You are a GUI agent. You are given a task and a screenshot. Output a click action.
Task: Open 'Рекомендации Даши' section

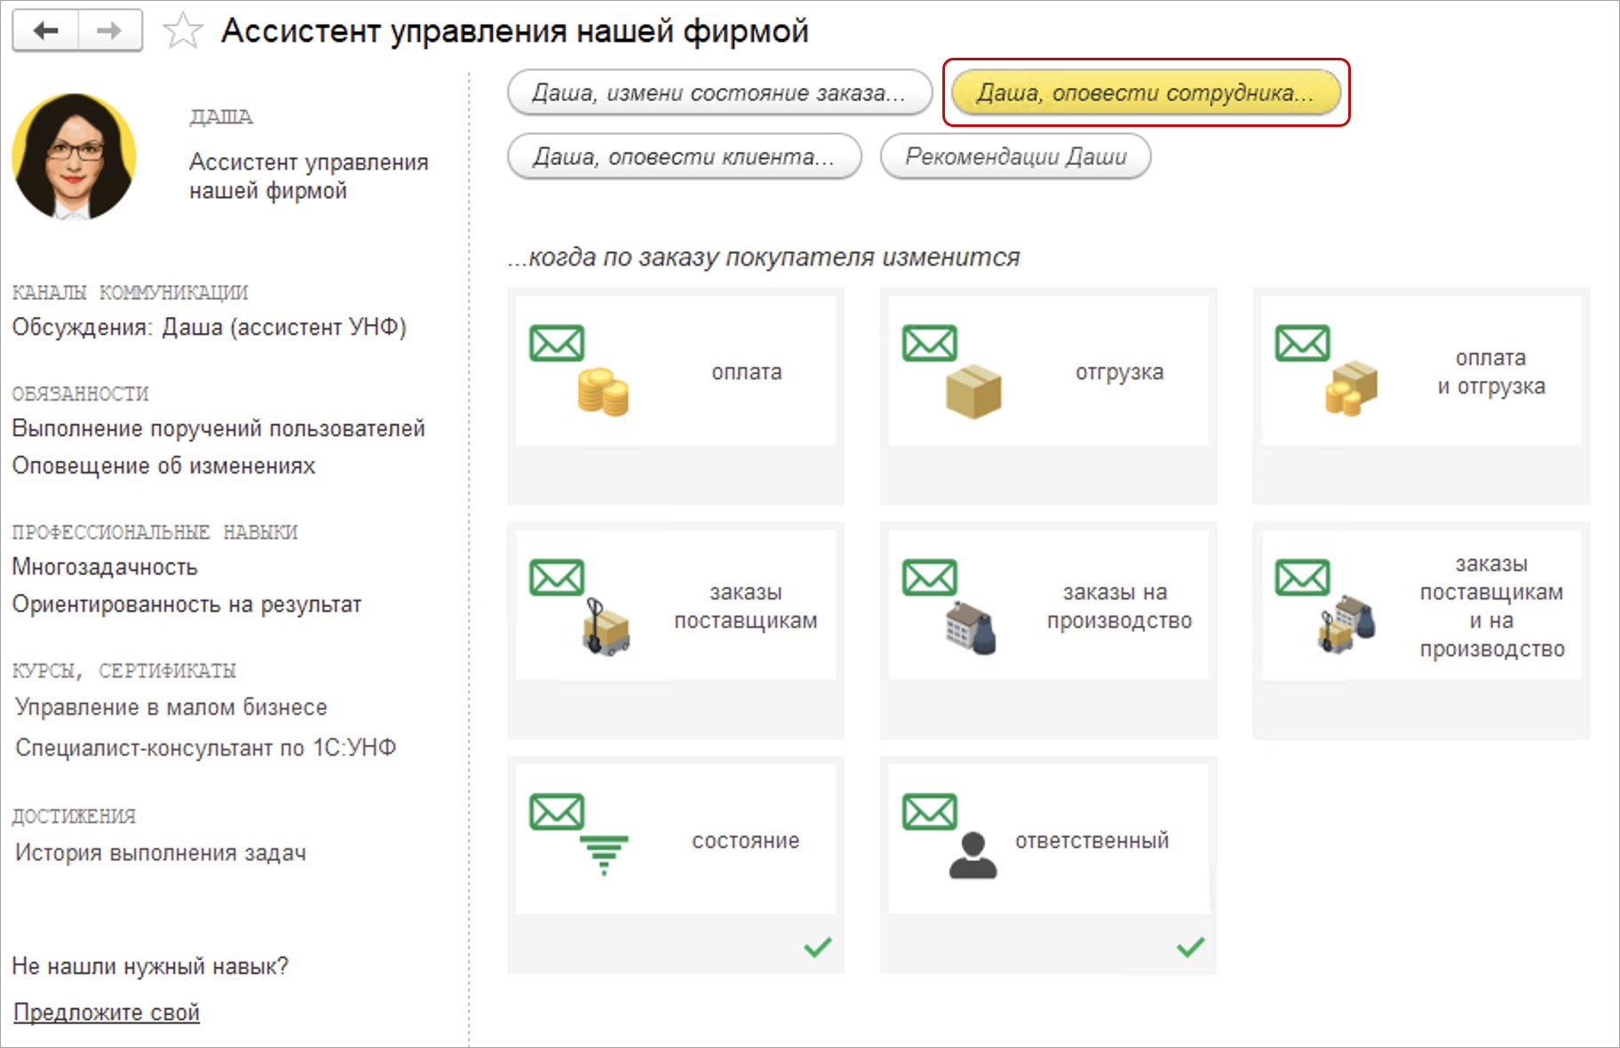coord(1015,156)
